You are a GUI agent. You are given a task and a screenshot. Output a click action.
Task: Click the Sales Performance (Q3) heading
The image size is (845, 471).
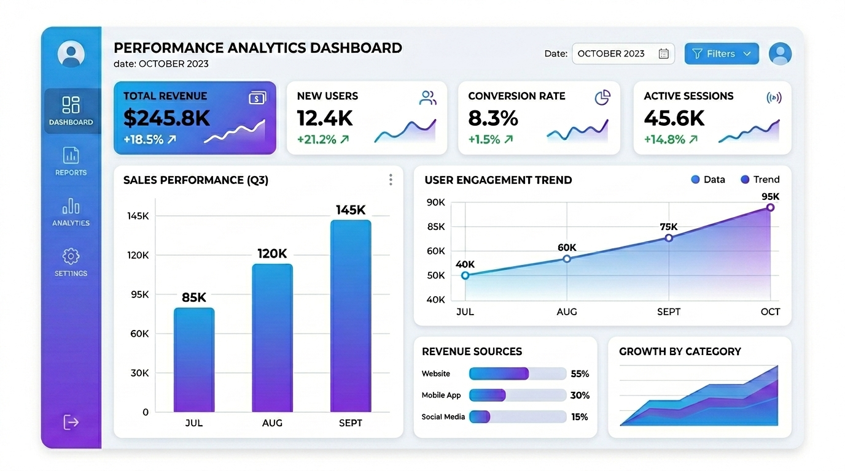coord(196,180)
